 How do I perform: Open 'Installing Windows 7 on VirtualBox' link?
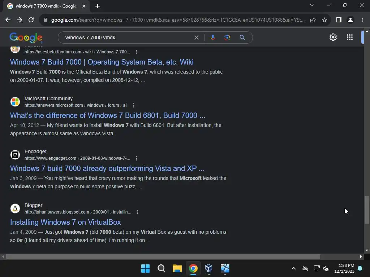tap(65, 222)
